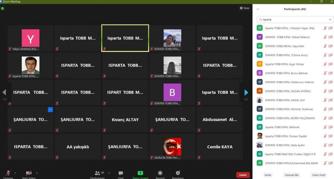Screen dimensions: 334x179
Task: Click video-off icon beside HAZAL ALP
Action: 330,100
